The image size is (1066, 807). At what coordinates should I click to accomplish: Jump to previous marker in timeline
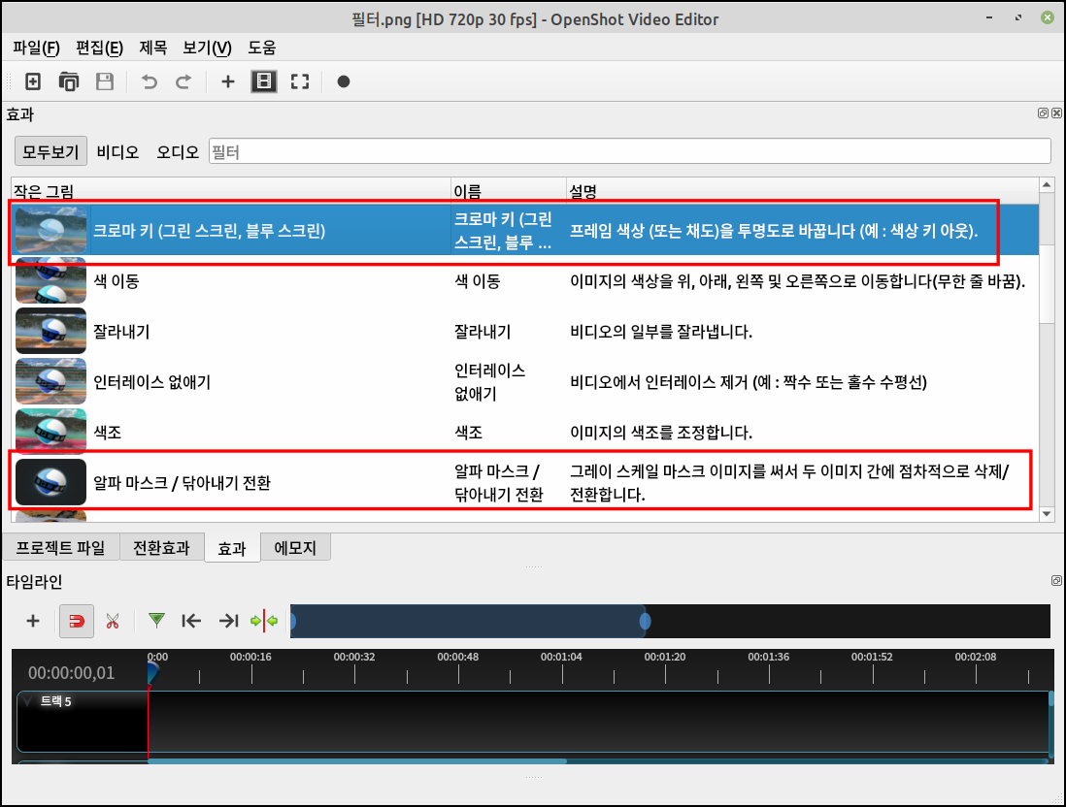191,621
